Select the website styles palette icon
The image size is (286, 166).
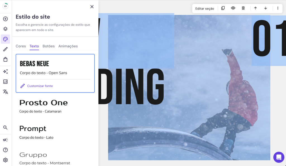pyautogui.click(x=6, y=39)
